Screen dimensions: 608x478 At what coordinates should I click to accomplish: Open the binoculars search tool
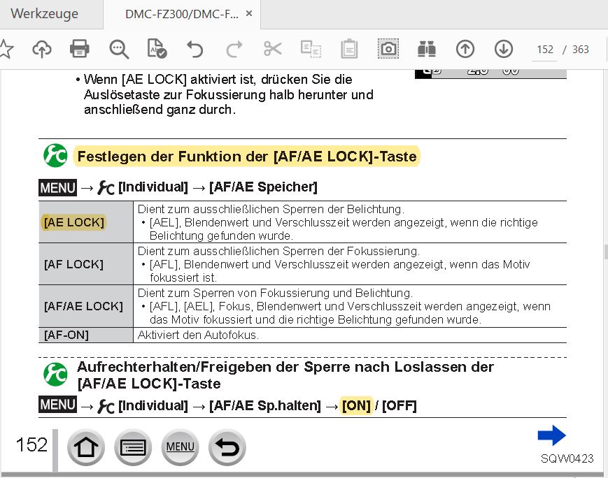pyautogui.click(x=427, y=49)
